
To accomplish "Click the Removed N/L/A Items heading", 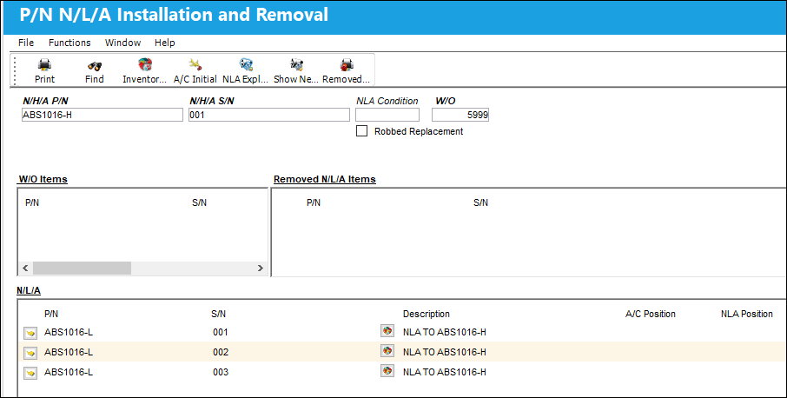I will [x=325, y=179].
